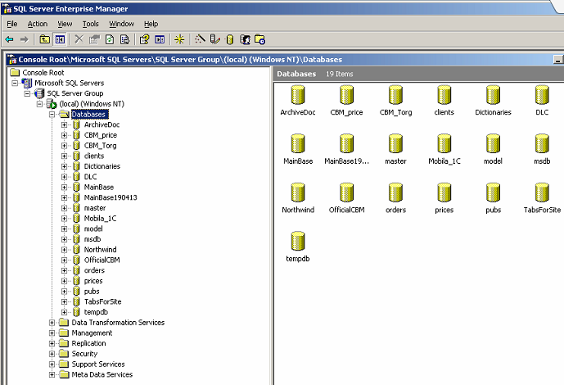Click the Refresh toolbar icon
The width and height of the screenshot is (564, 385).
point(110,39)
